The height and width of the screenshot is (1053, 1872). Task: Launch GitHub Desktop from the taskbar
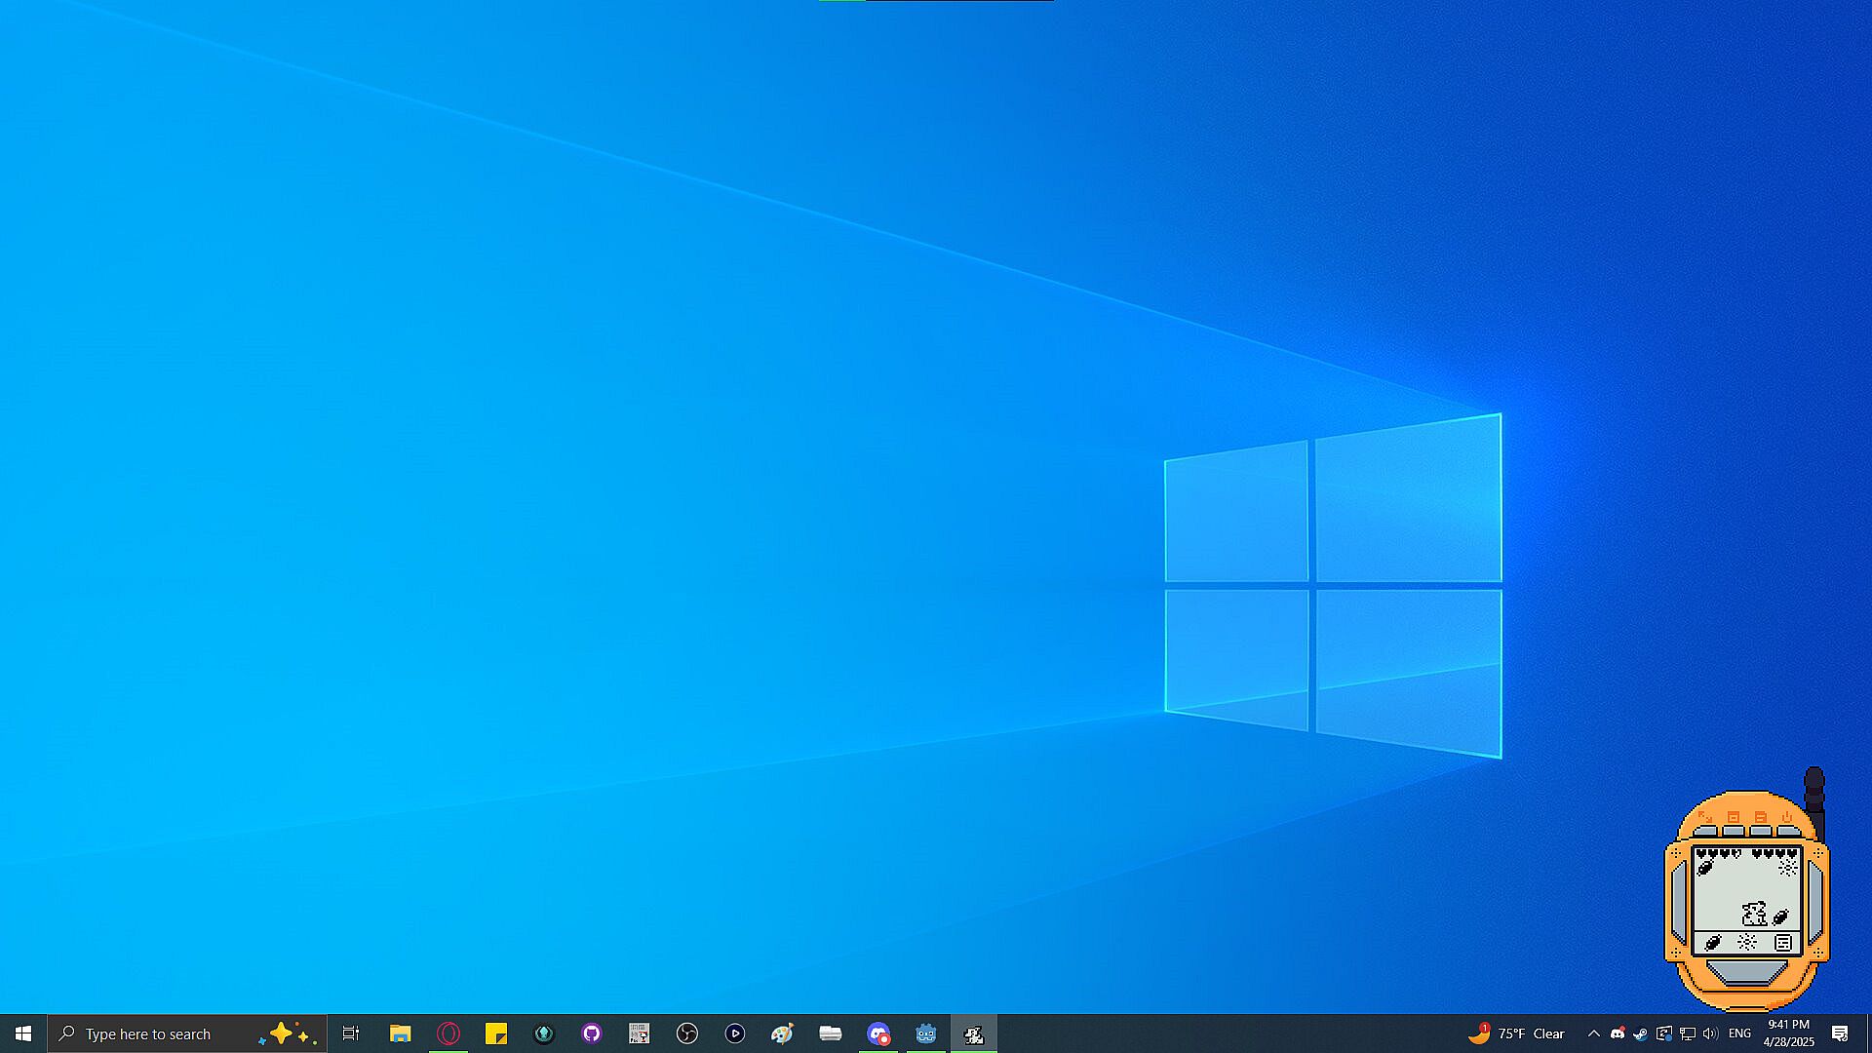tap(592, 1033)
